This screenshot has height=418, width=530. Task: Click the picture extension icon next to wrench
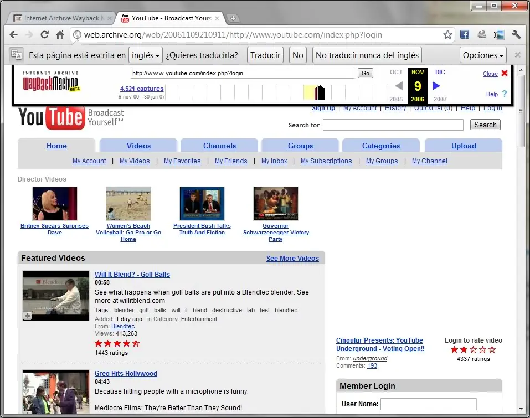(499, 34)
